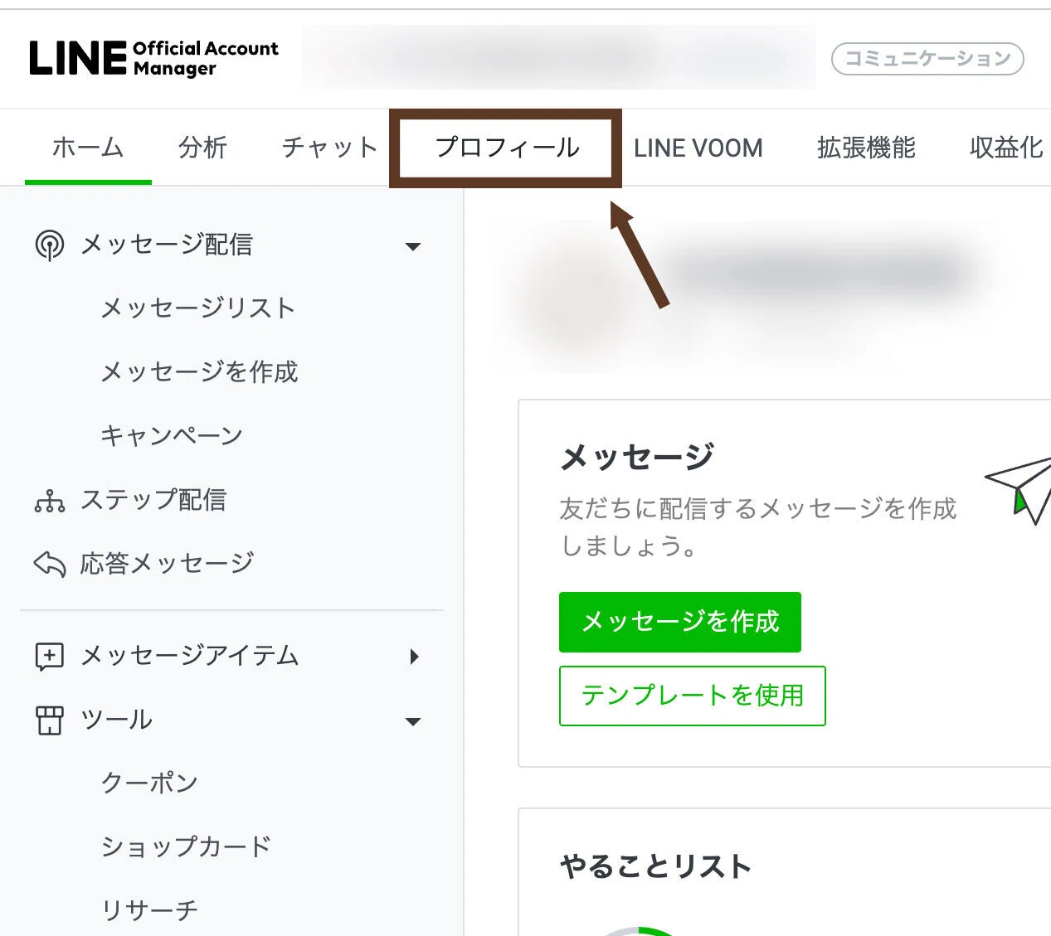The width and height of the screenshot is (1051, 936).
Task: Open キャンペーン in the sidebar
Action: click(172, 436)
